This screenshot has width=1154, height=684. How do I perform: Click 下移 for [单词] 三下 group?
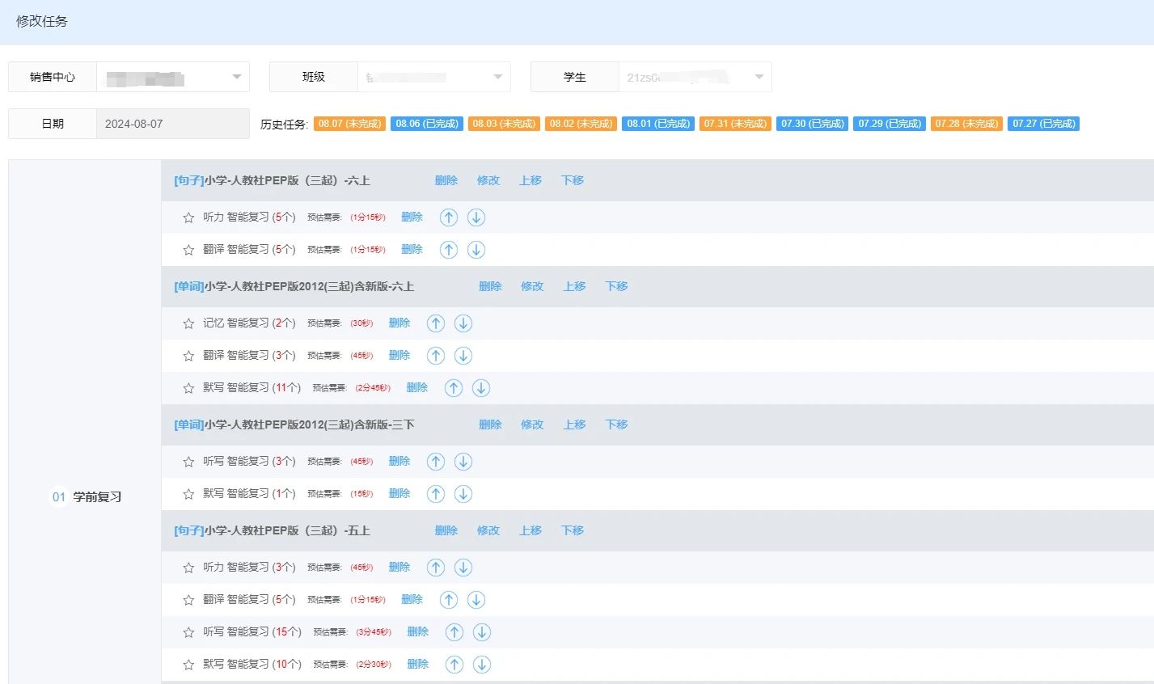point(617,424)
